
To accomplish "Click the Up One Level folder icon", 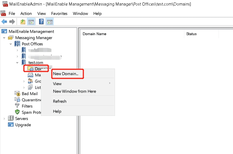I will 23,22.
